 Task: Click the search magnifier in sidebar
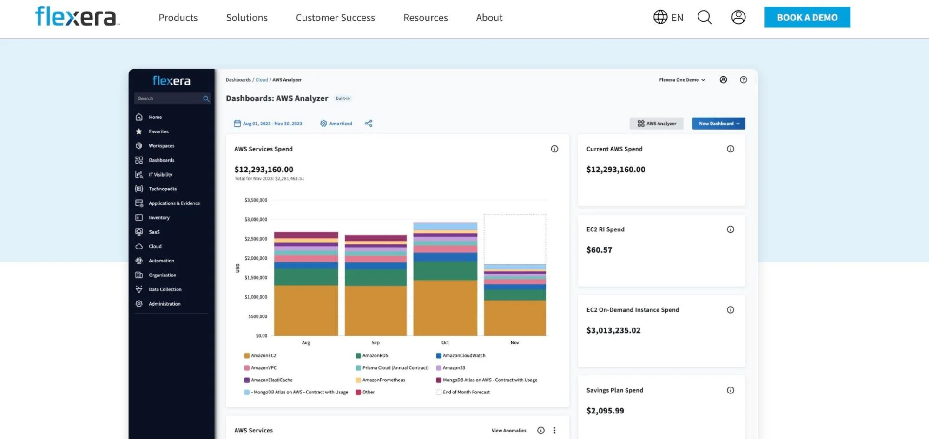click(x=206, y=98)
